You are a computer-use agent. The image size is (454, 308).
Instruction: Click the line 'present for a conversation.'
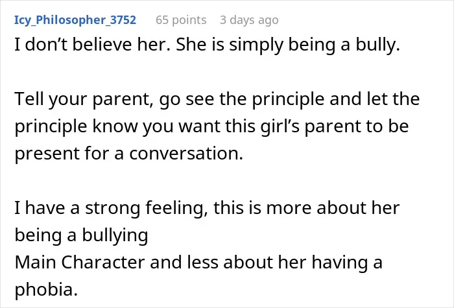[x=129, y=154]
